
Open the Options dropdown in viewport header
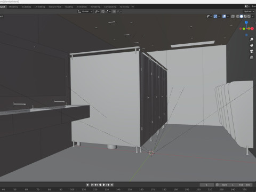[x=249, y=12]
